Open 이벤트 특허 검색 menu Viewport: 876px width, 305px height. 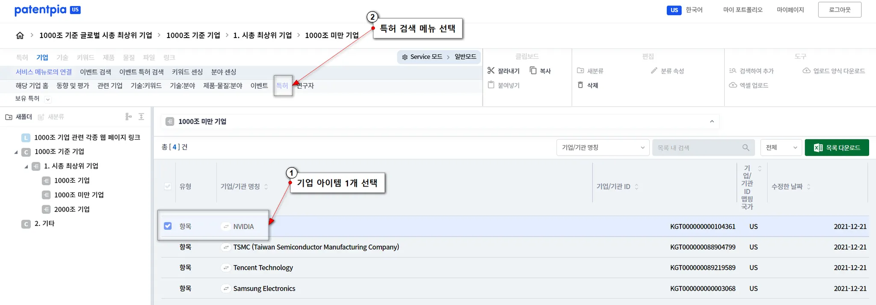pyautogui.click(x=142, y=72)
